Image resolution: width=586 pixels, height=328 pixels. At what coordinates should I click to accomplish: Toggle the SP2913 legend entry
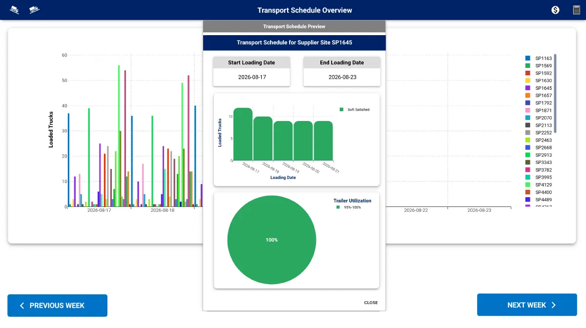[539, 155]
